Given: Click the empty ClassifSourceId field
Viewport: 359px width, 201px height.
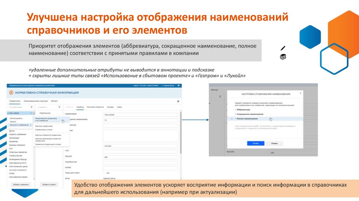Looking at the screenshot, I should pyautogui.click(x=140, y=162).
